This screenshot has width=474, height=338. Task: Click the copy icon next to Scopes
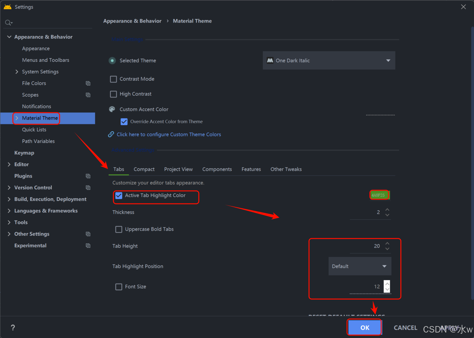tap(88, 95)
